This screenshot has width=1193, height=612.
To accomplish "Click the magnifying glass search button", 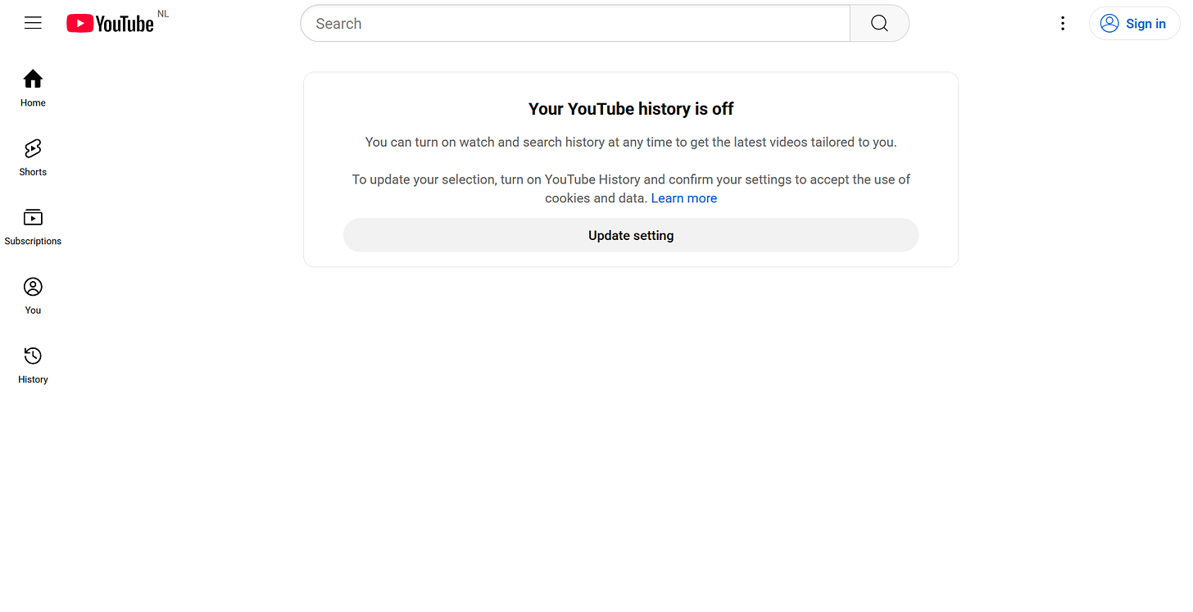I will [x=879, y=23].
